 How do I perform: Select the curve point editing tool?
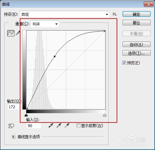point(11,33)
